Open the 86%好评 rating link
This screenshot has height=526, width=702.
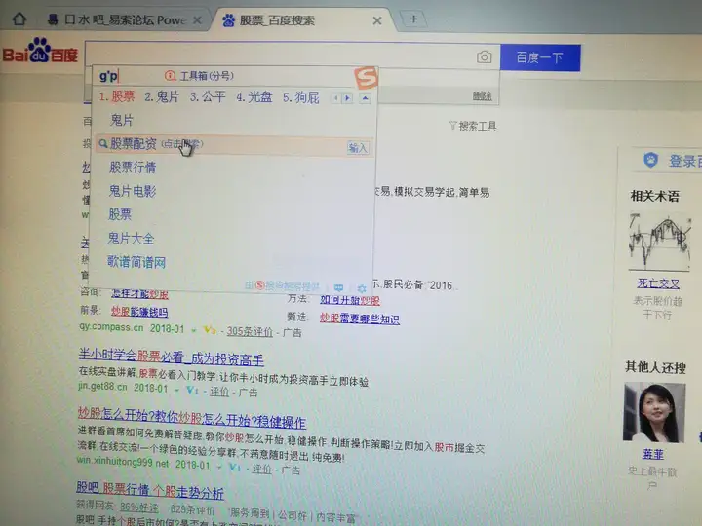click(139, 508)
